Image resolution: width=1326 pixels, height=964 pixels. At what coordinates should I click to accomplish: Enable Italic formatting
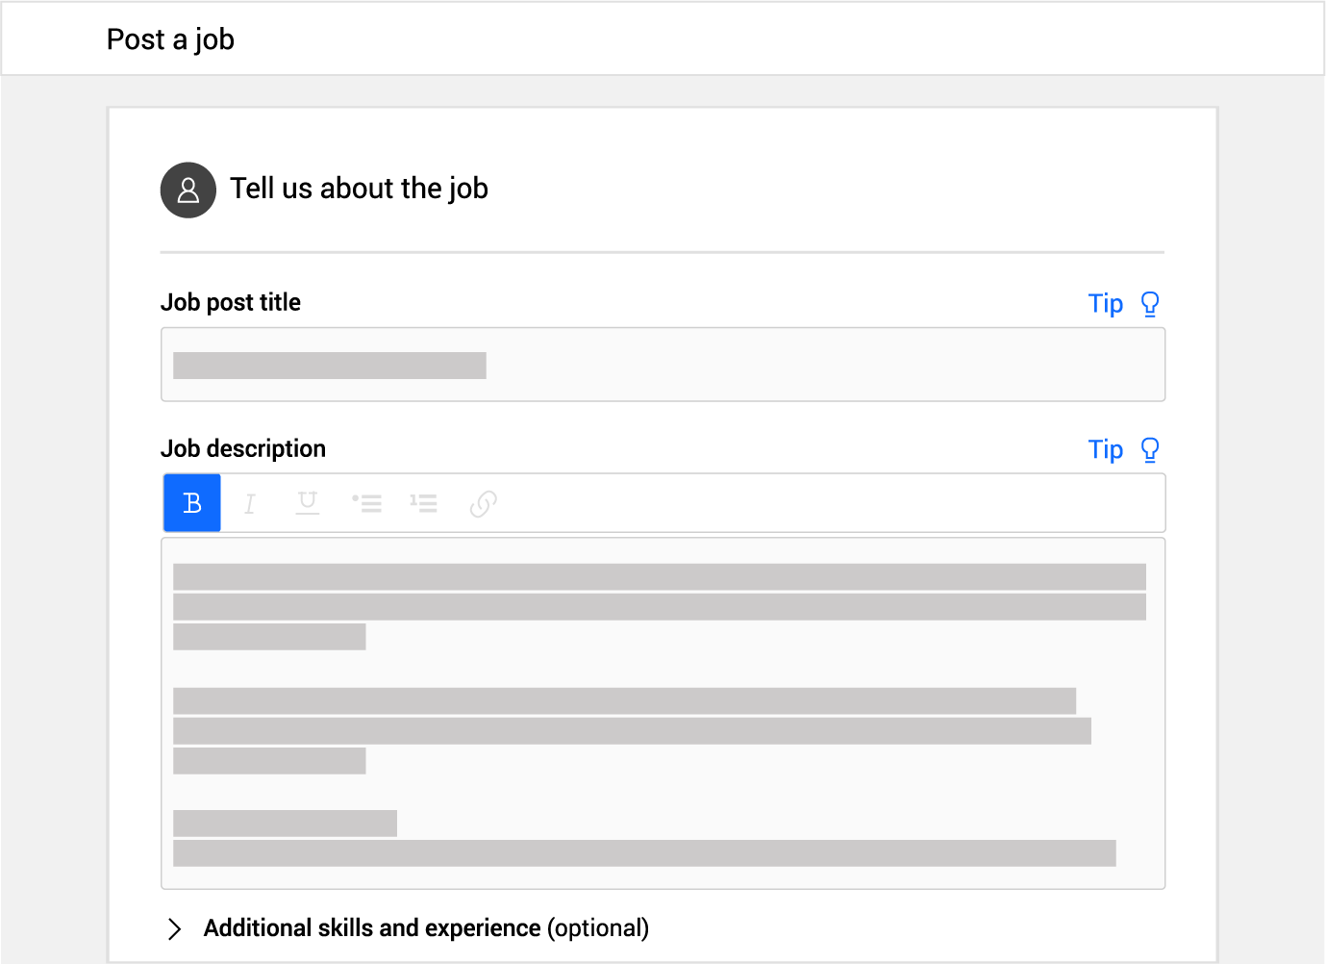point(249,502)
